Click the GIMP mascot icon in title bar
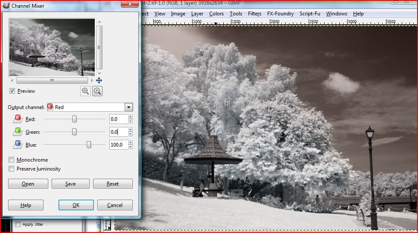The width and height of the screenshot is (418, 233). click(6, 6)
